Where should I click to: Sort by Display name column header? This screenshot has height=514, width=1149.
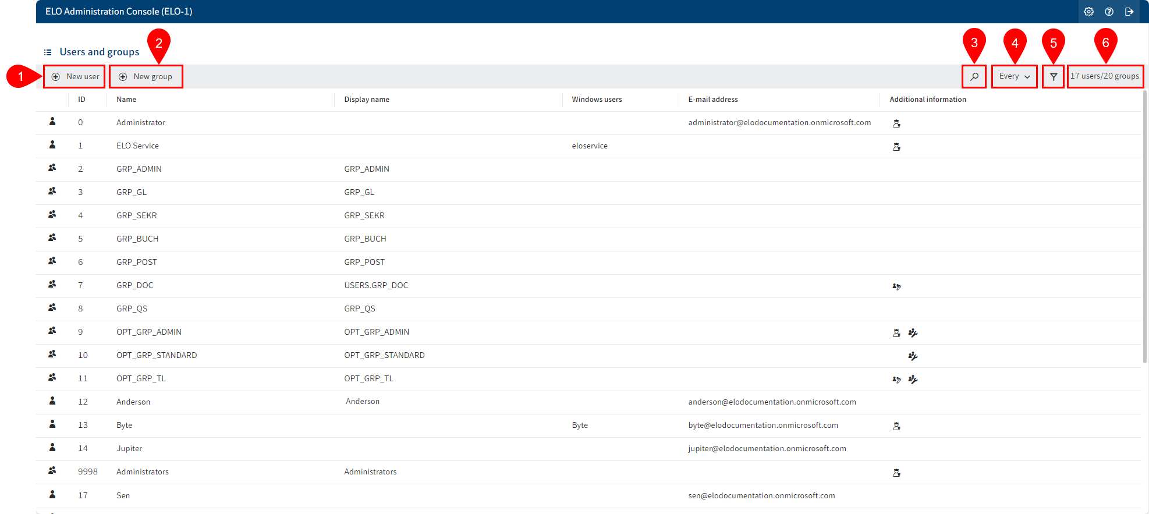coord(367,100)
